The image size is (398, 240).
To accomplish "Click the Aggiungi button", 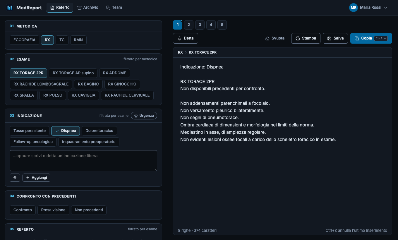I will (36, 178).
